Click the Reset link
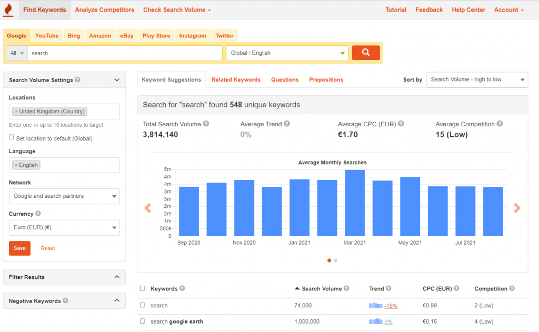The width and height of the screenshot is (539, 332). click(48, 248)
